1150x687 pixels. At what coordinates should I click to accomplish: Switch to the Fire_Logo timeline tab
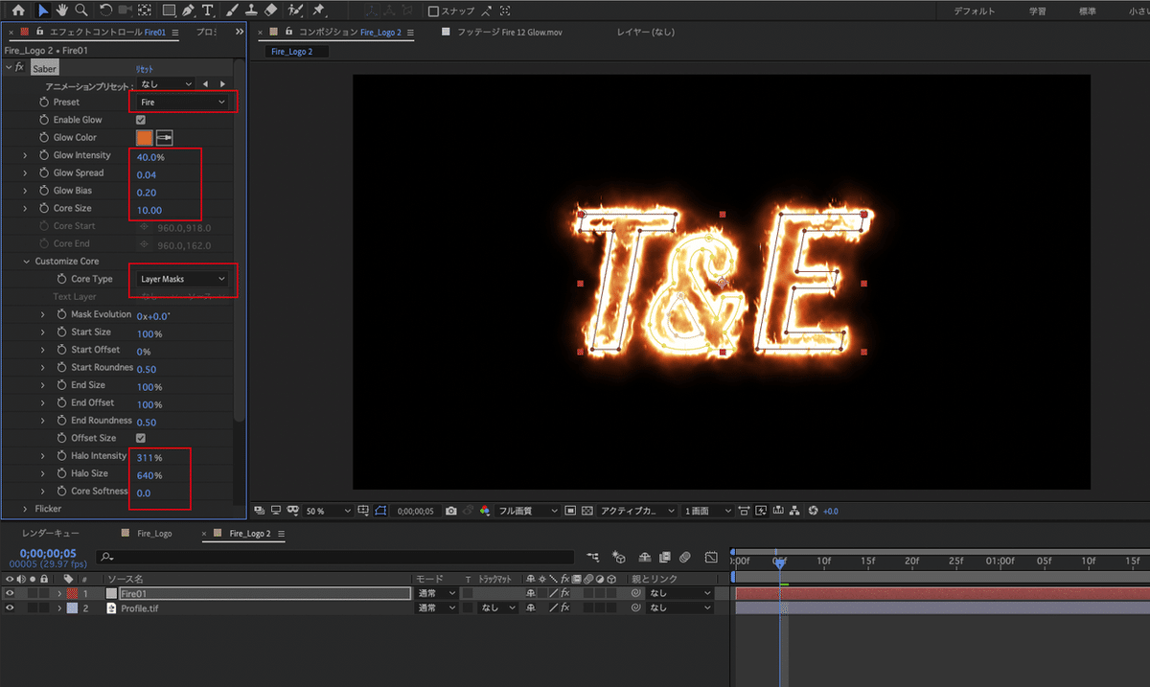(x=152, y=533)
